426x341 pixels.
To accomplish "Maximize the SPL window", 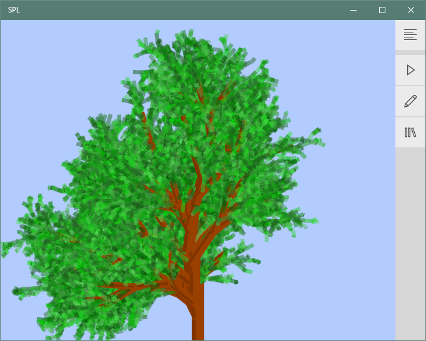I will [382, 10].
